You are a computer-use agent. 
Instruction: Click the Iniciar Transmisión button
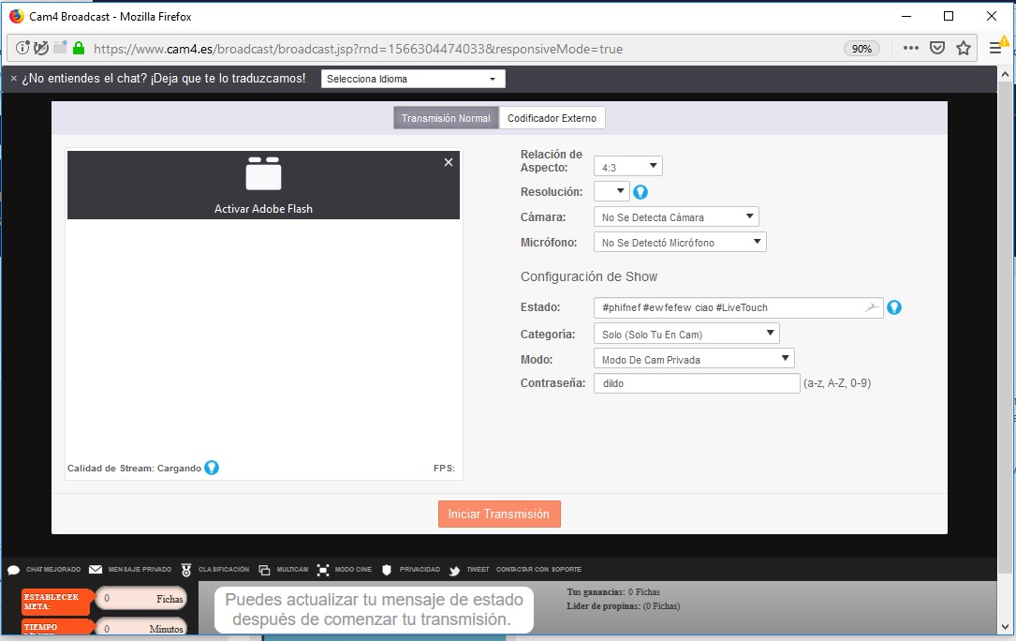(499, 514)
